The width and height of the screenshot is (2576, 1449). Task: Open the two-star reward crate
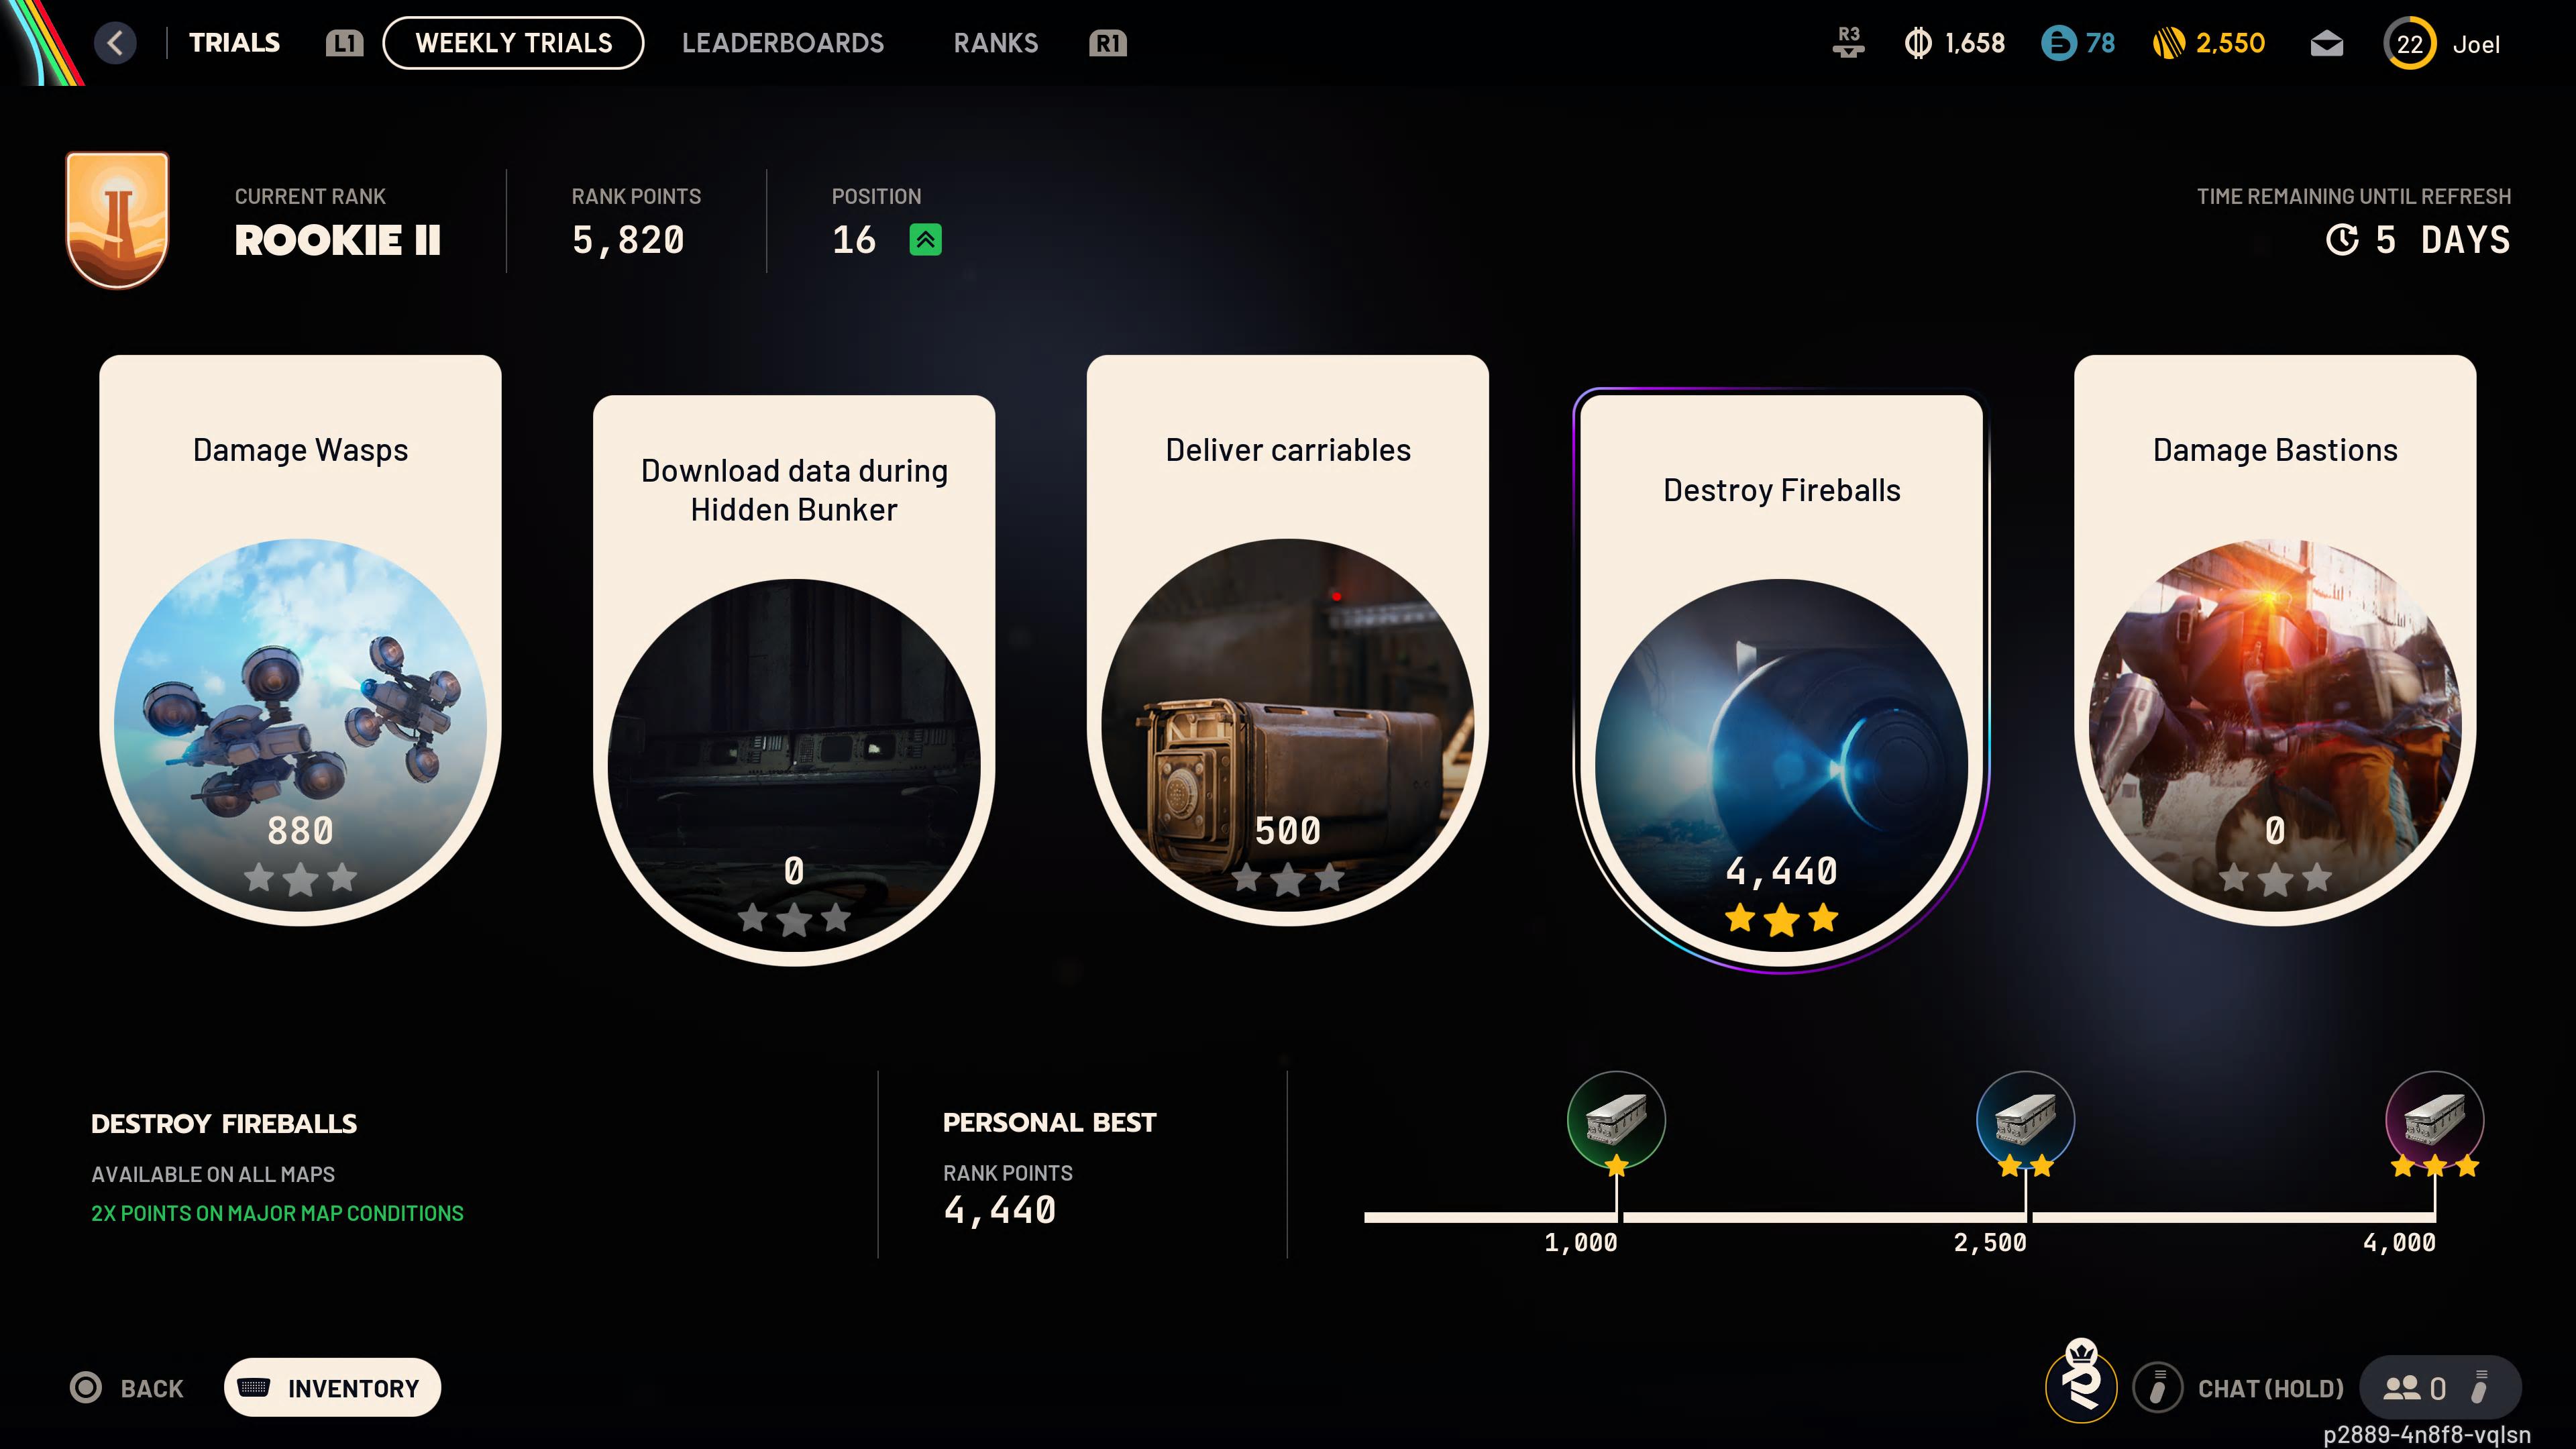pyautogui.click(x=2025, y=1120)
